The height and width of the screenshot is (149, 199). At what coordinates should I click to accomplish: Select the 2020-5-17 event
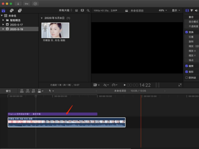16,25
